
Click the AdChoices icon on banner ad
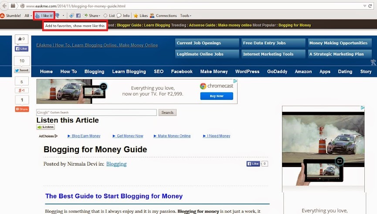click(x=235, y=81)
